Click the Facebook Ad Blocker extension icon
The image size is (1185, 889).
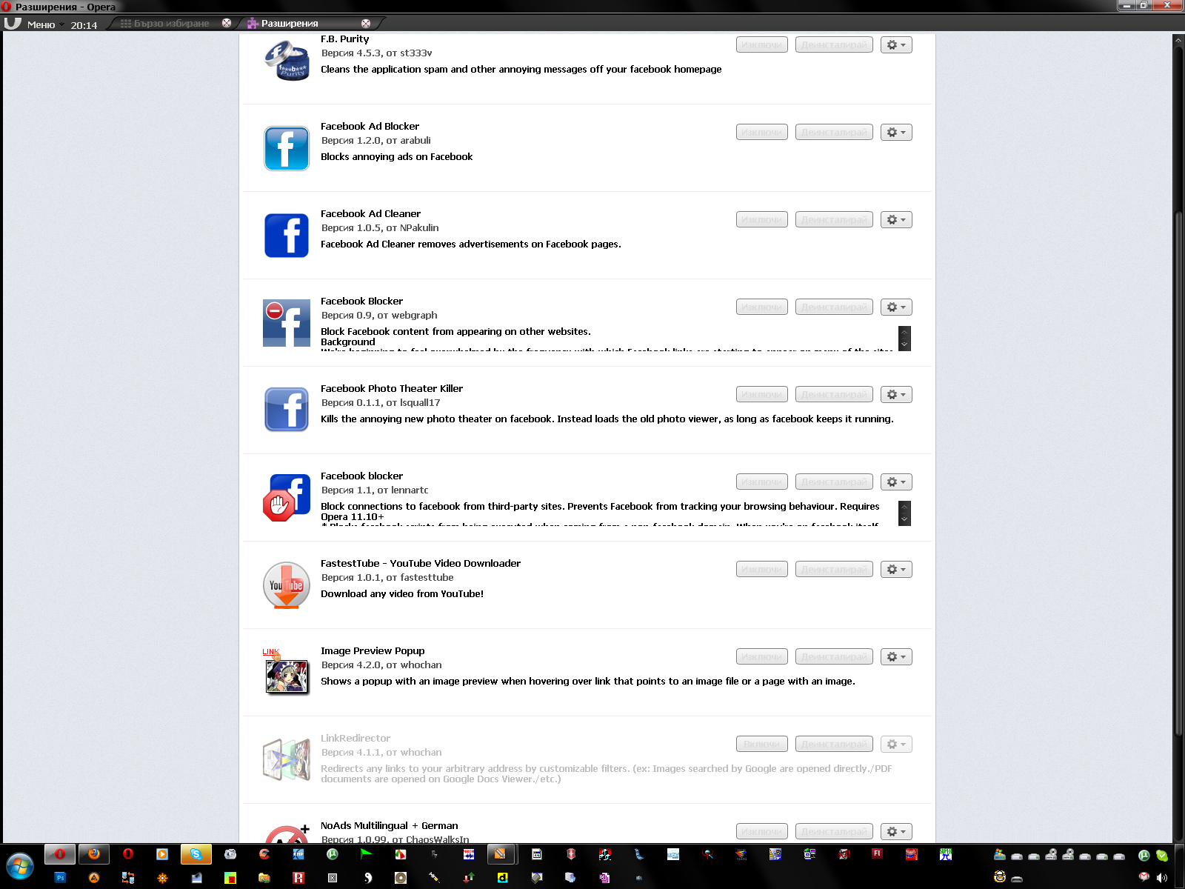pos(287,148)
